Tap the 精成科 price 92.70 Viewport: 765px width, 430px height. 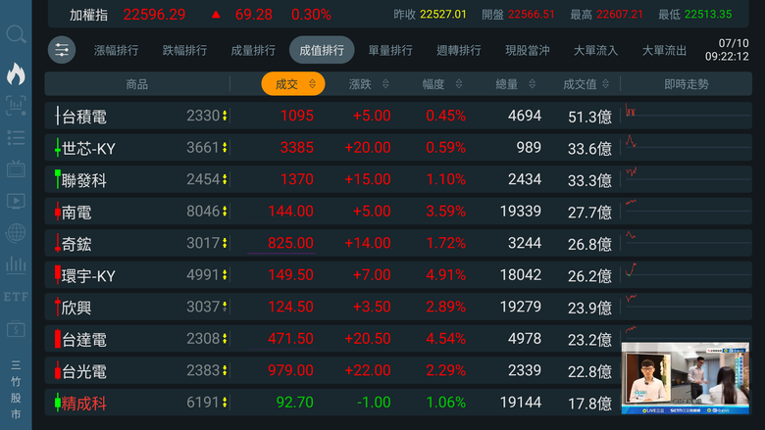click(294, 403)
